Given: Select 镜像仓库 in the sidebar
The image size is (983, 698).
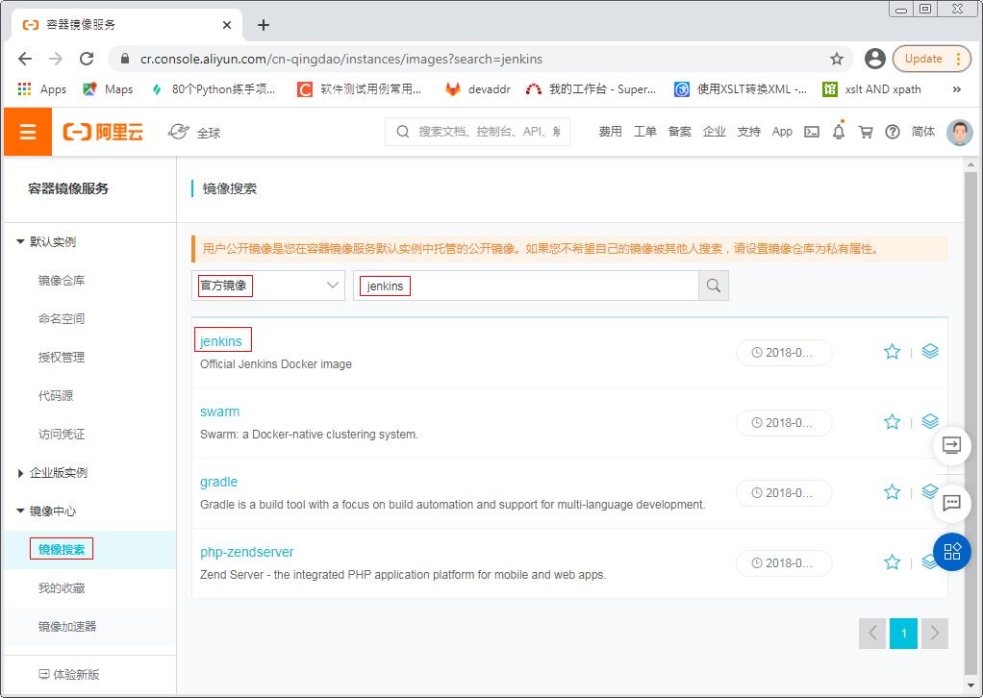Looking at the screenshot, I should 62,281.
